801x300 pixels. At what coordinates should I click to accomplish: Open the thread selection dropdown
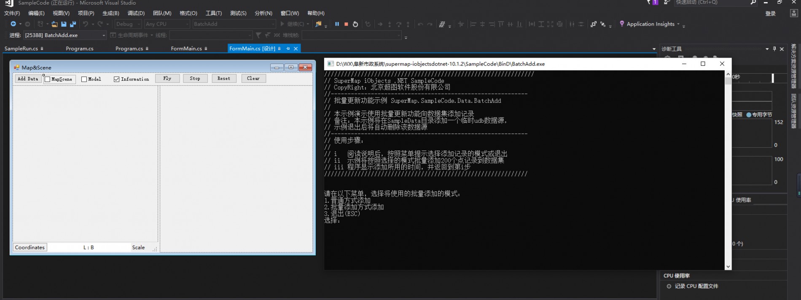click(x=211, y=35)
